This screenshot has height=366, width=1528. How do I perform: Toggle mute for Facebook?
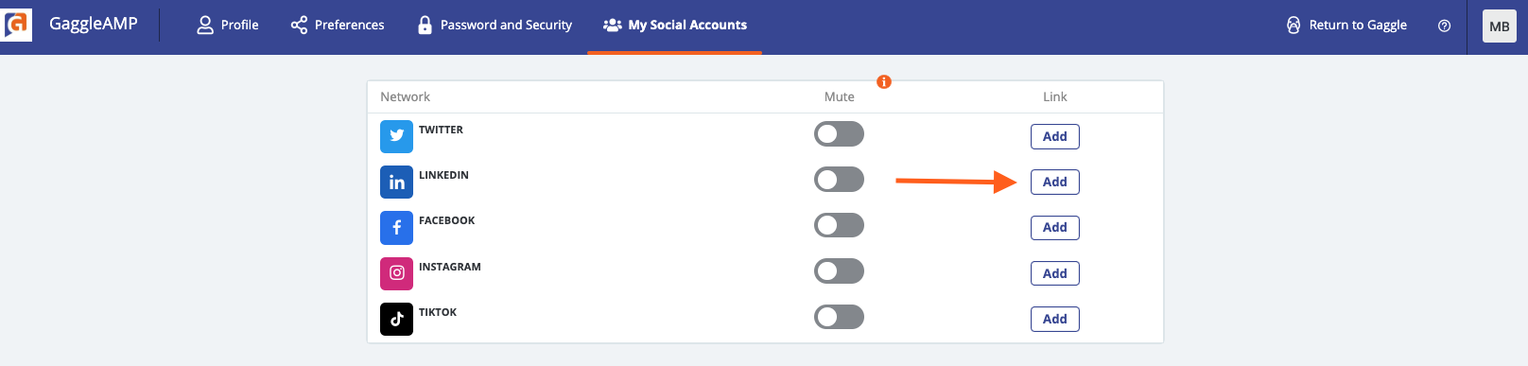coord(839,225)
